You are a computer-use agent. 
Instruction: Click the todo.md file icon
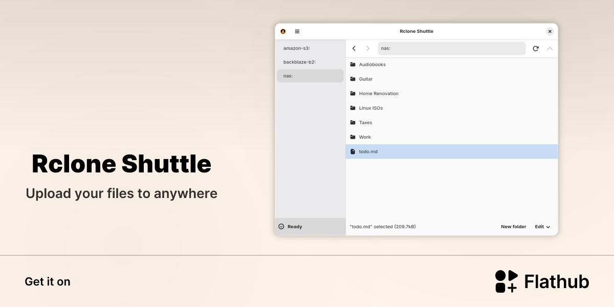[x=353, y=151]
